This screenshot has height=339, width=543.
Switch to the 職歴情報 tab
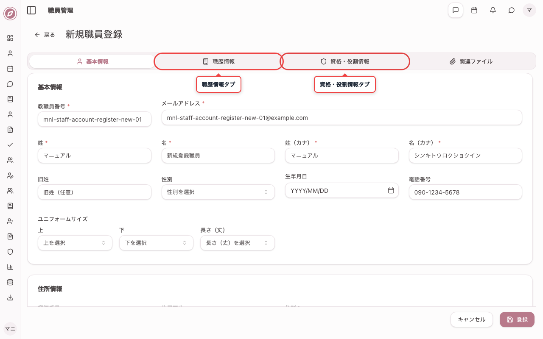click(218, 61)
